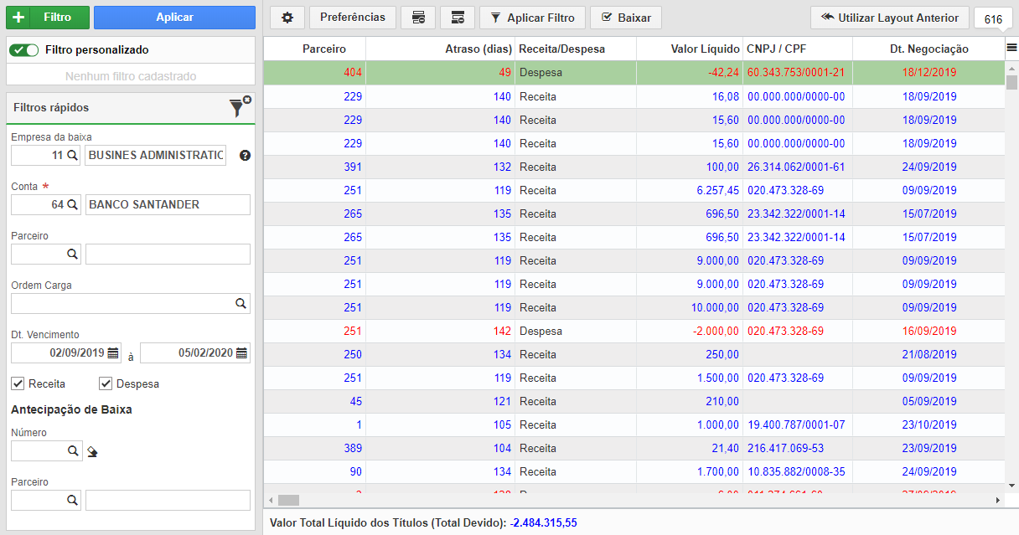Viewport: 1019px width, 535px height.
Task: Click Aplicar Filtro button
Action: coord(532,18)
